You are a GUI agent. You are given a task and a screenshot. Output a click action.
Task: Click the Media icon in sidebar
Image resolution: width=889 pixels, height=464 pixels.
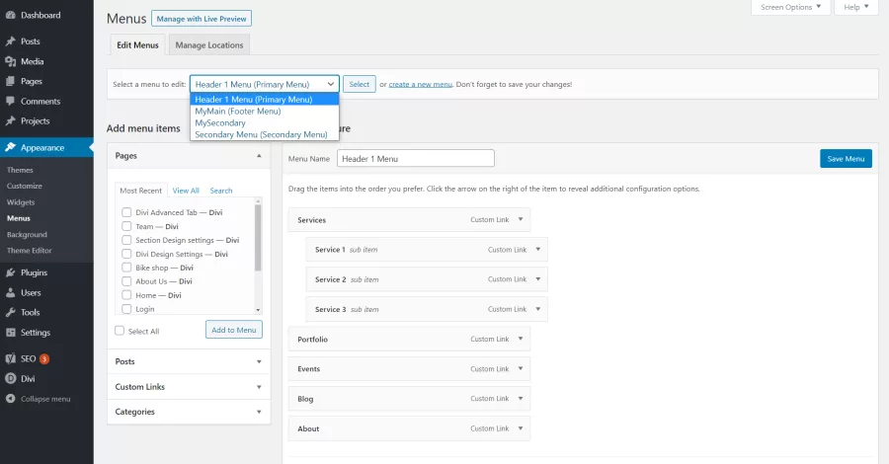pos(10,61)
